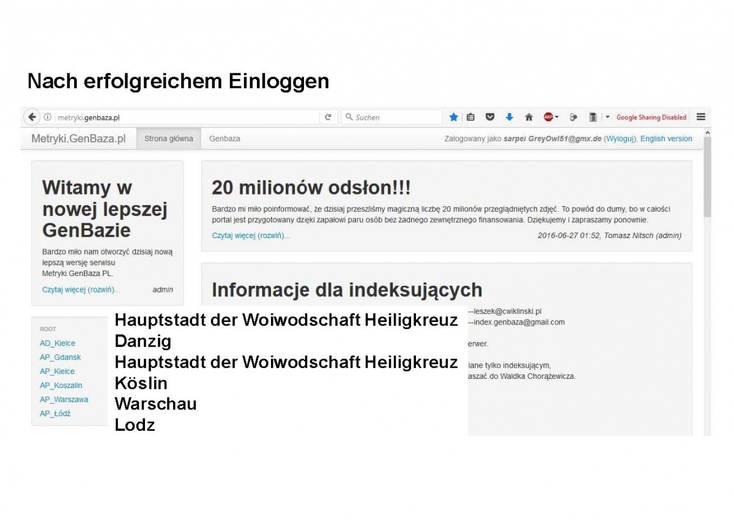Click the blue bookmark star icon
This screenshot has width=734, height=519.
[454, 118]
